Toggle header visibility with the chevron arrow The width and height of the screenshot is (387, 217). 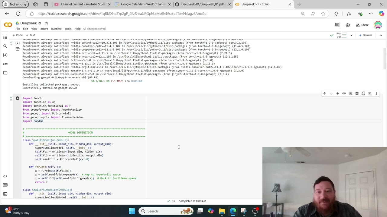381,35
